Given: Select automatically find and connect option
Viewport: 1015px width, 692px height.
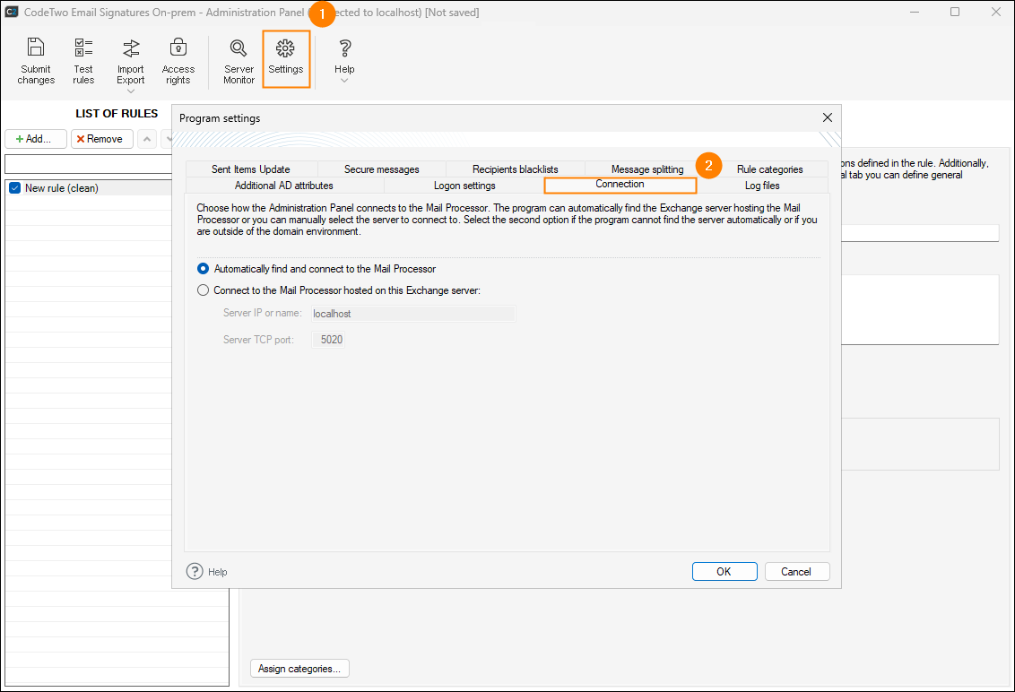Looking at the screenshot, I should [204, 269].
